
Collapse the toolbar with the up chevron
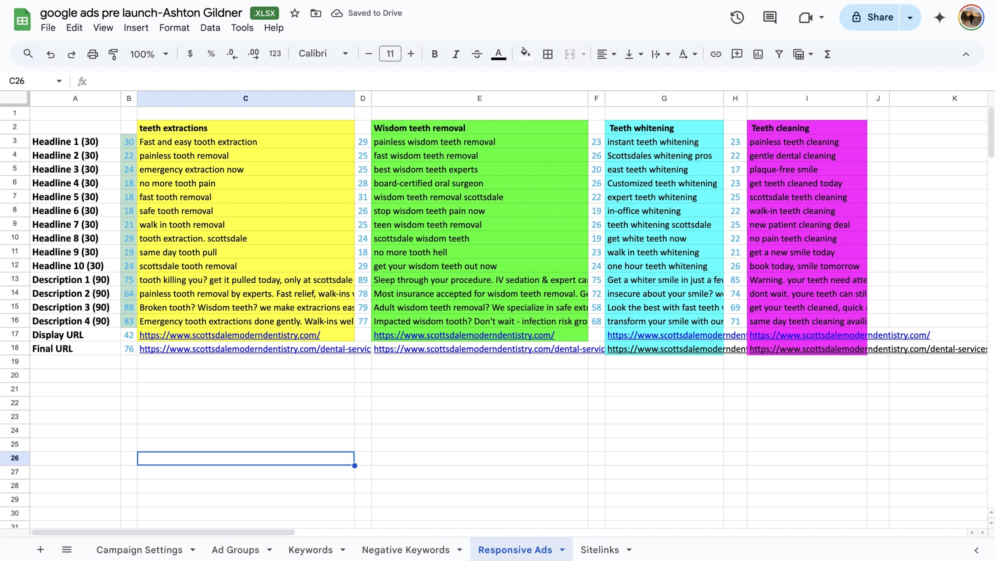pos(966,54)
